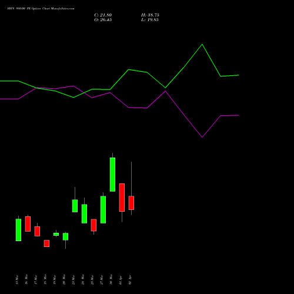Viewport: 294px width, 294px height.
Task: Click the SBIN 980.00 PE chart title
Action: [41, 9]
